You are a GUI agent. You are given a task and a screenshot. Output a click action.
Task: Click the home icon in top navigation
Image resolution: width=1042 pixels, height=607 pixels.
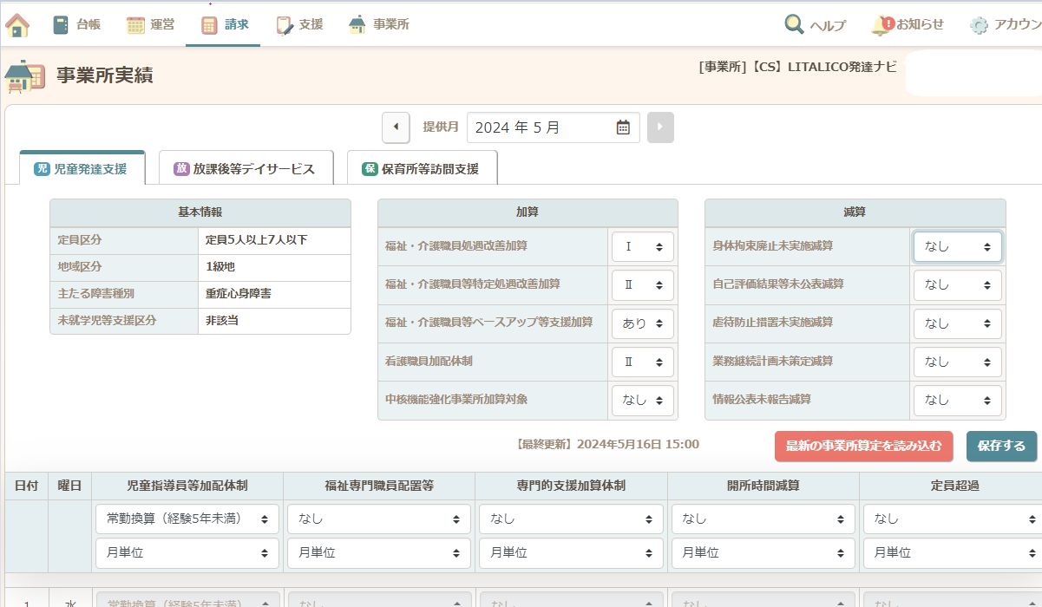17,25
